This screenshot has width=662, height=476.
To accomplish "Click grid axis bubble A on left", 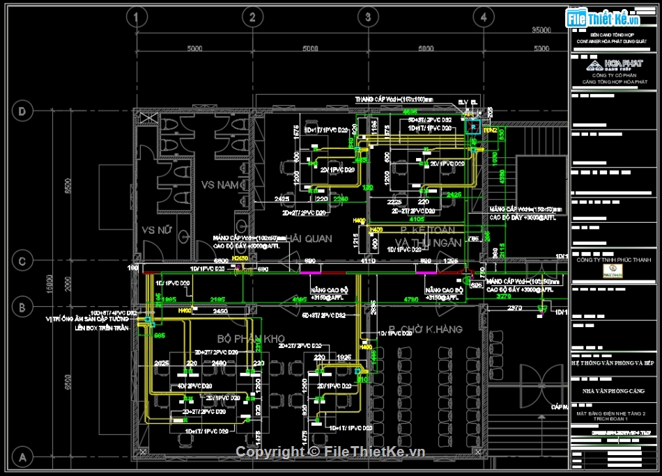I will (23, 457).
